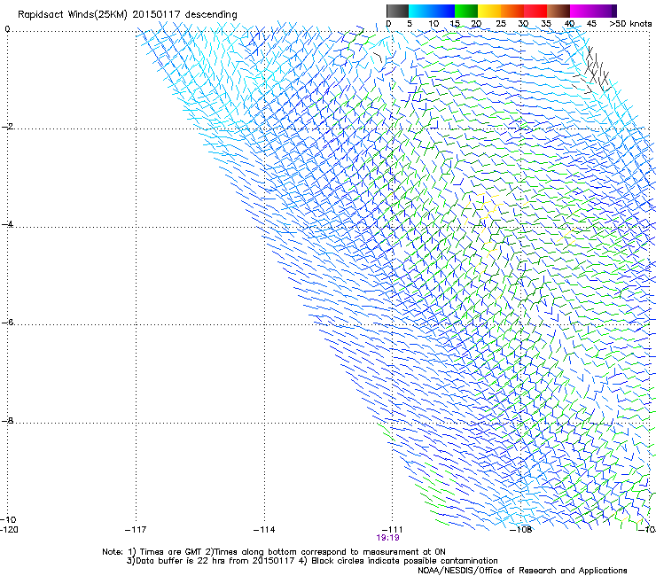Image resolution: width=656 pixels, height=576 pixels.
Task: Click the green 15–20 knots legend swatch
Action: pos(466,11)
